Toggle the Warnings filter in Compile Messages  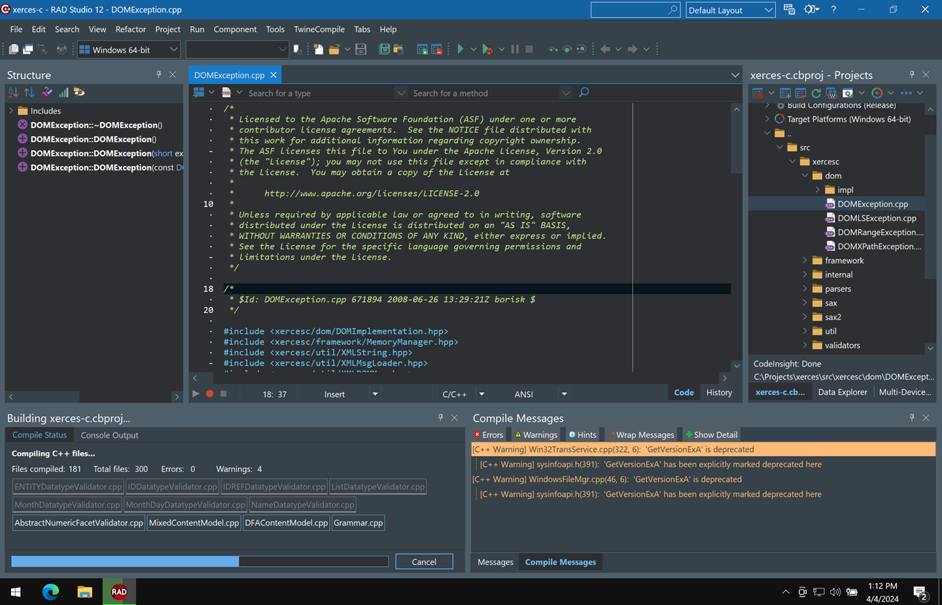[x=536, y=434]
